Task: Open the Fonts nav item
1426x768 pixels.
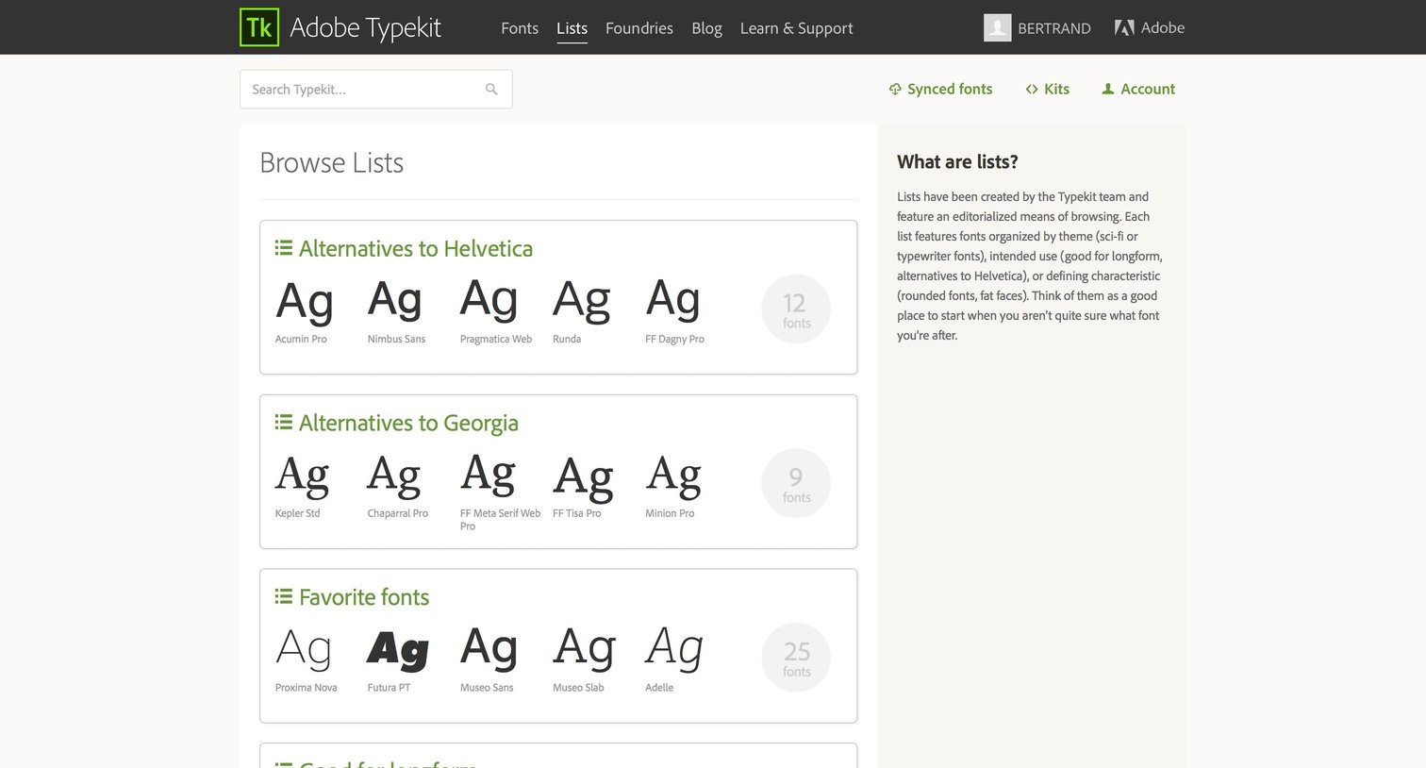Action: [520, 28]
